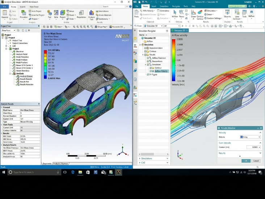The width and height of the screenshot is (265, 199).
Task: Select the Airflow cursor tool in Simcenter
Action: coord(175,13)
